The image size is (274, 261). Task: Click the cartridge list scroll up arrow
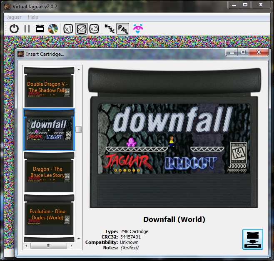click(79, 70)
